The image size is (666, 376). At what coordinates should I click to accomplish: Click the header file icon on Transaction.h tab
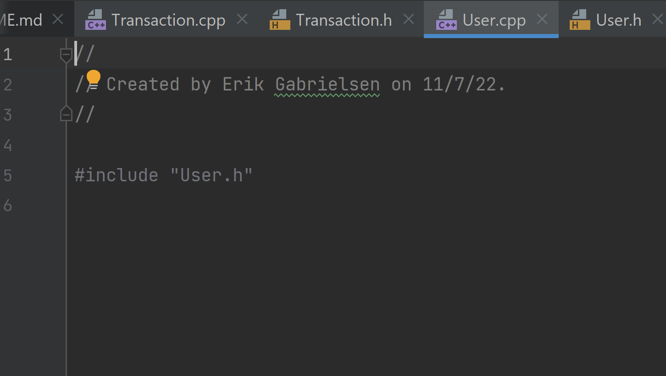click(279, 20)
